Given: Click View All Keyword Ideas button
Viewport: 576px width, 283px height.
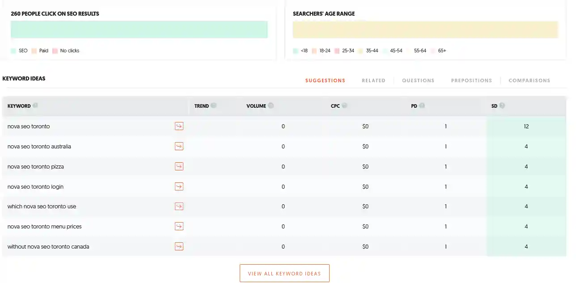Looking at the screenshot, I should [284, 273].
